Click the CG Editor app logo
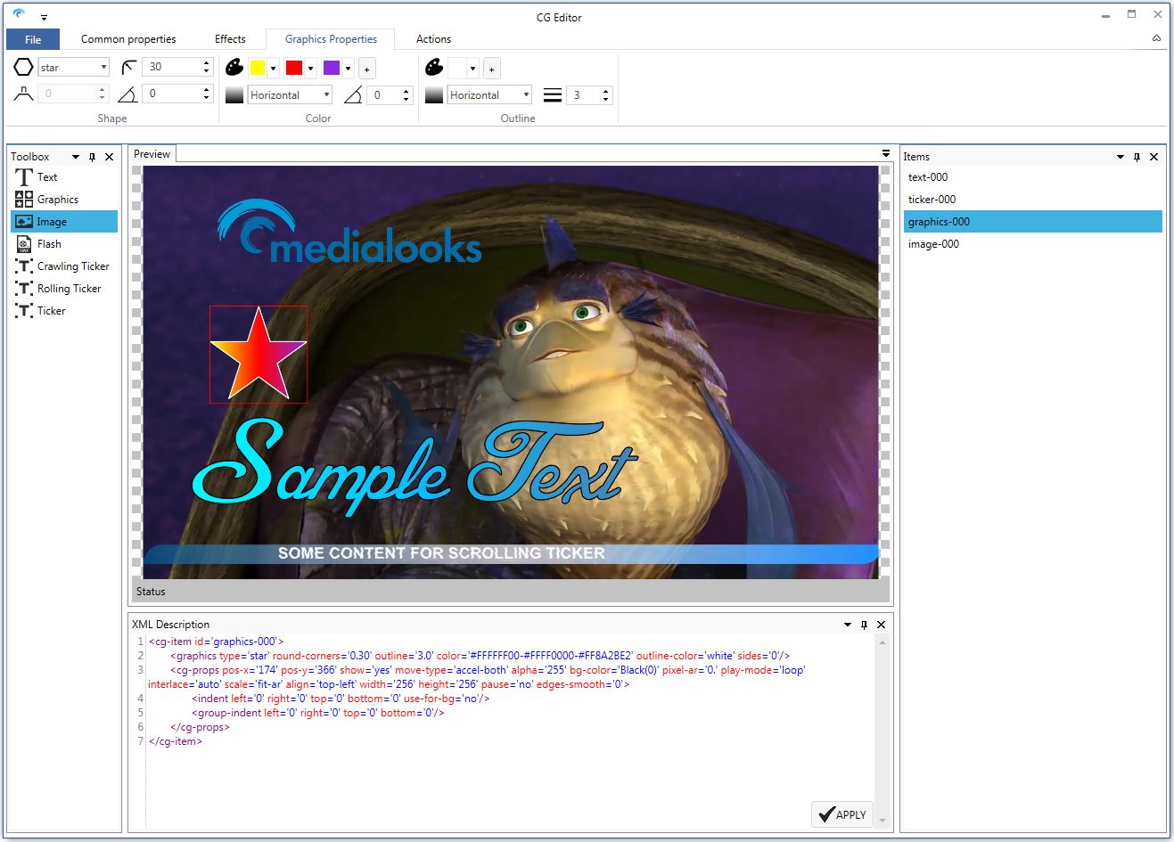 click(19, 13)
